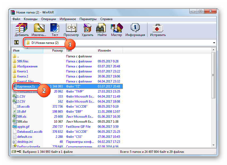
Task: Click the Исправить (Repair) toolbar icon
Action: point(158,28)
